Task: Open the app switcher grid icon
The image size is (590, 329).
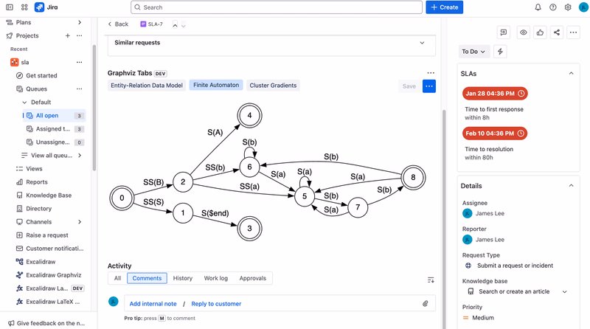Action: (x=24, y=7)
